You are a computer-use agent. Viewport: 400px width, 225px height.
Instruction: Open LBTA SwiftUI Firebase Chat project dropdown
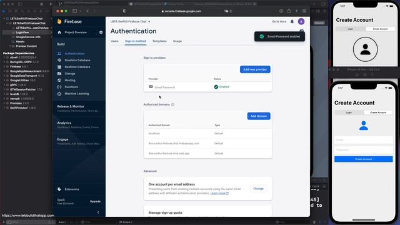[130, 22]
